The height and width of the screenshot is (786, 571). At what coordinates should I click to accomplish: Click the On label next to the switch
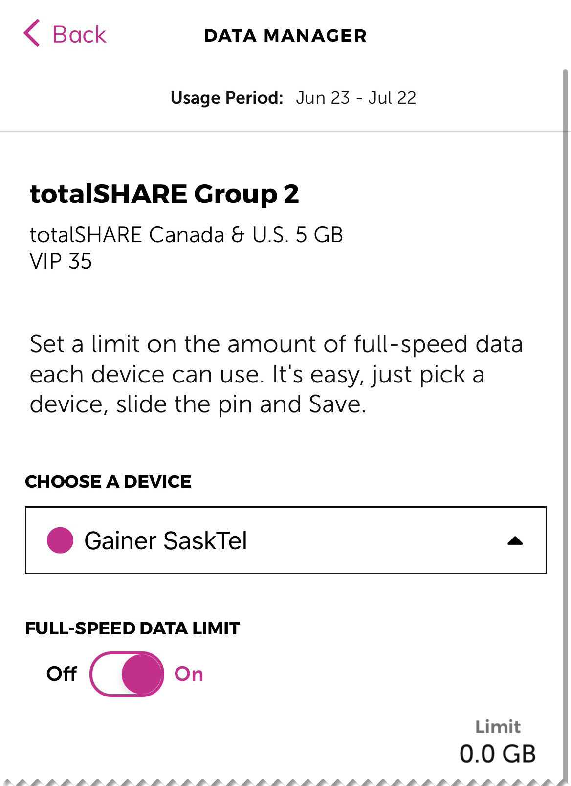coord(190,674)
